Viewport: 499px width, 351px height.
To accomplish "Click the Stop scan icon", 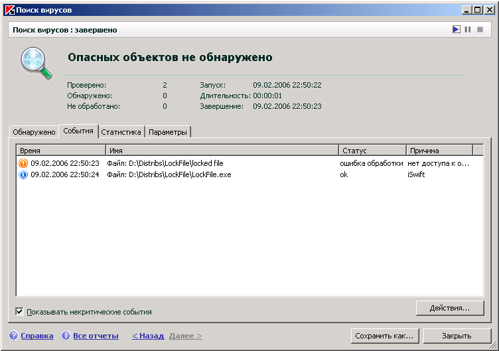I will click(x=480, y=30).
